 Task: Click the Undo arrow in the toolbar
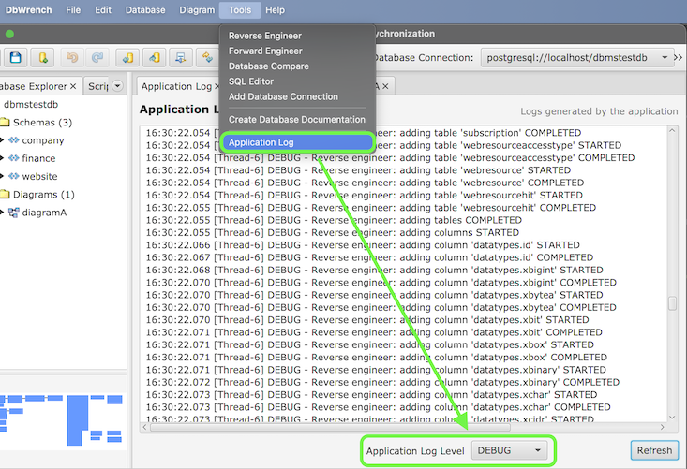72,57
